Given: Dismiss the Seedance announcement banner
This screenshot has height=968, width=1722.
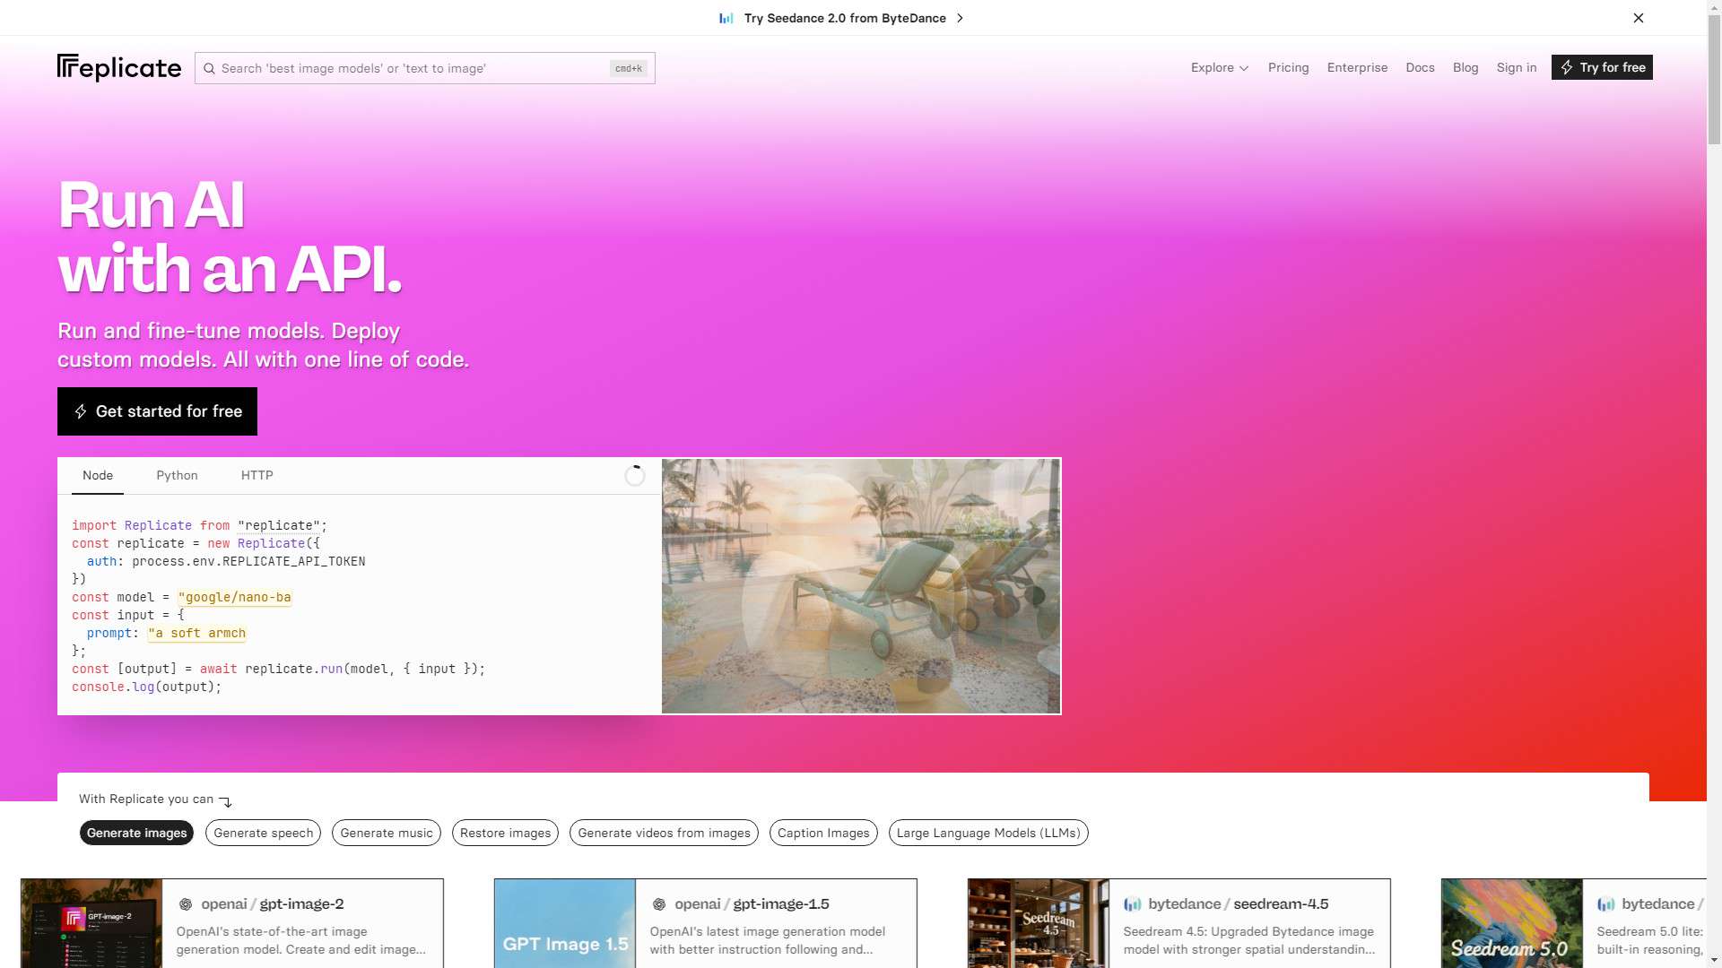Looking at the screenshot, I should [x=1639, y=18].
